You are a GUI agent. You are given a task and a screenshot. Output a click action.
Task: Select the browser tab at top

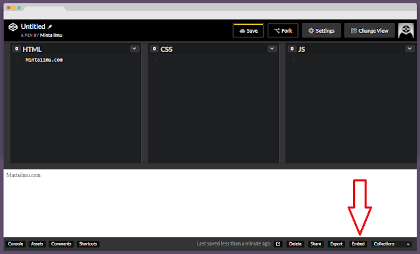pos(45,9)
